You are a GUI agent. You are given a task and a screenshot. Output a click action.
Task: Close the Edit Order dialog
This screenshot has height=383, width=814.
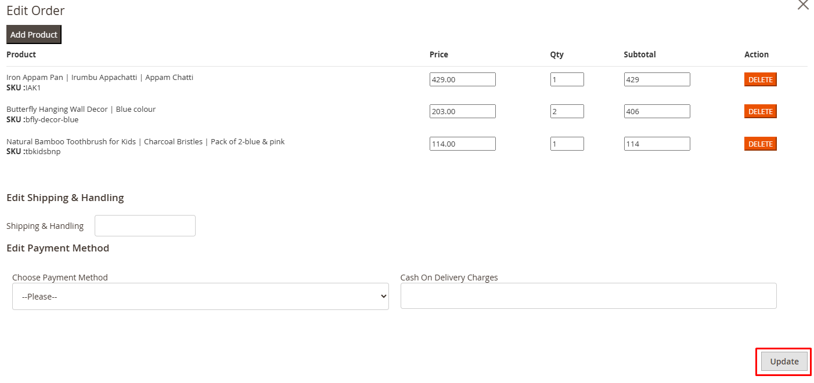click(x=803, y=5)
